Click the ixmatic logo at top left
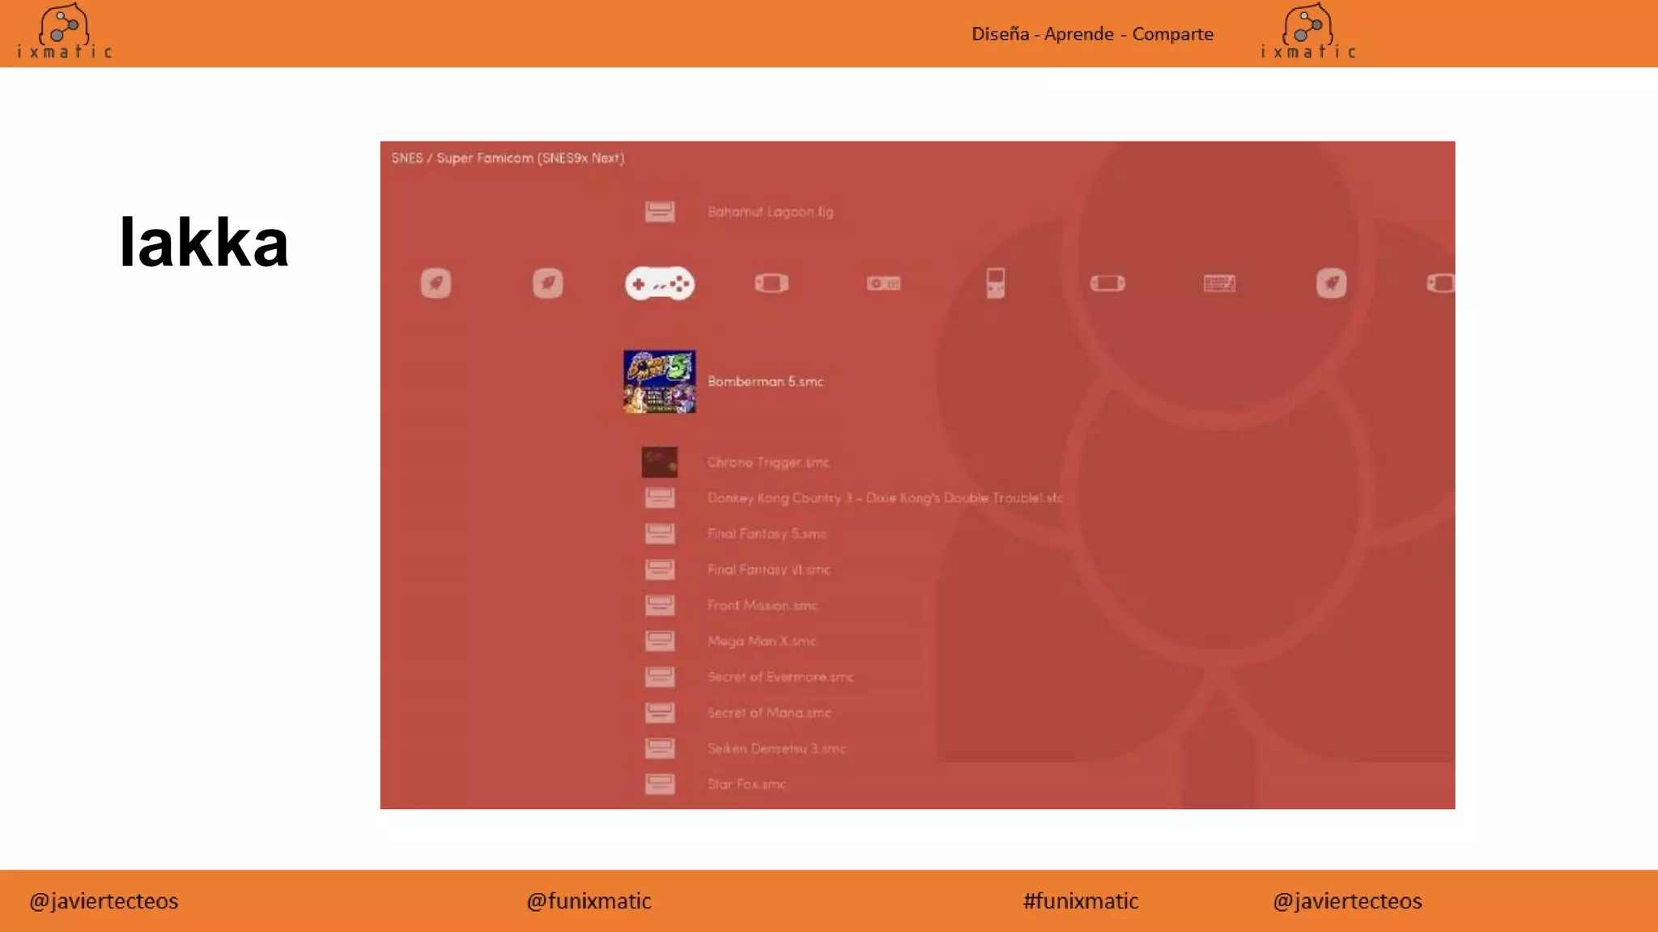This screenshot has height=932, width=1658. pos(64,32)
